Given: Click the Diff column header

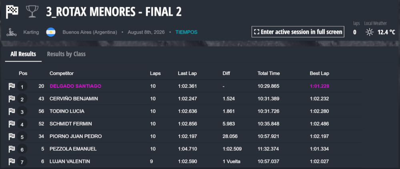Looking at the screenshot, I should tap(226, 74).
